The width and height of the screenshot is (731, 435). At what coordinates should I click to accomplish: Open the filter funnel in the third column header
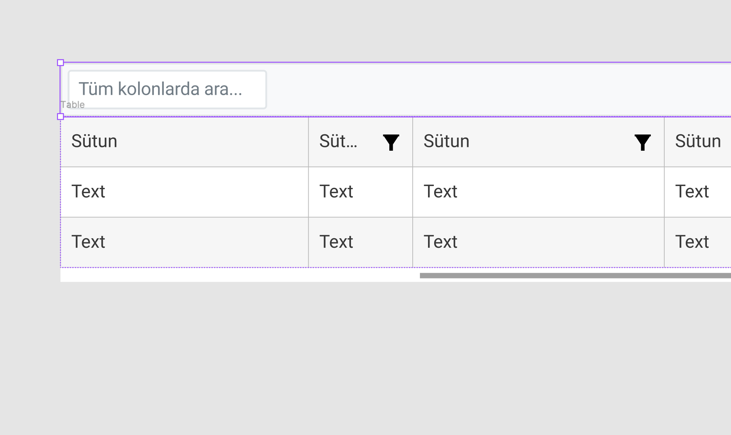pyautogui.click(x=642, y=142)
